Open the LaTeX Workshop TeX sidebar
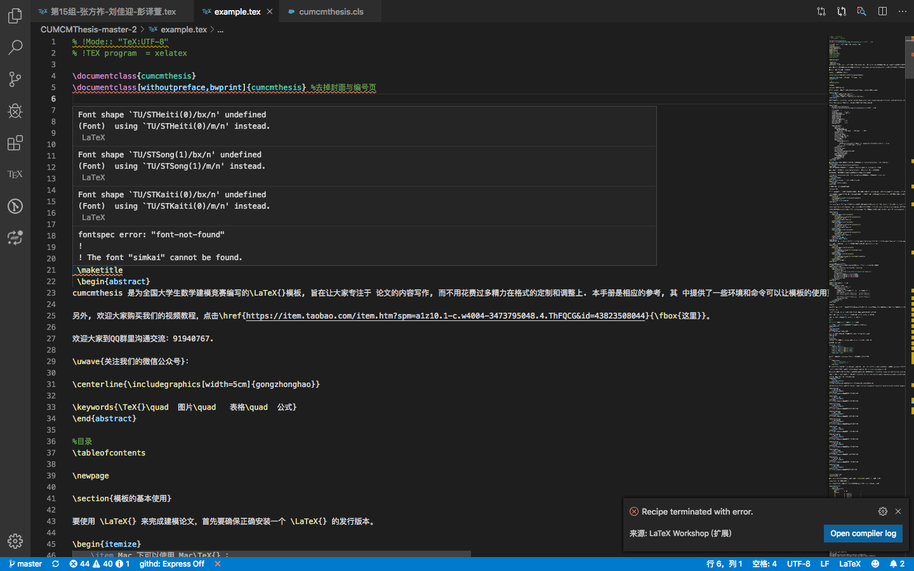The height and width of the screenshot is (571, 914). click(15, 174)
